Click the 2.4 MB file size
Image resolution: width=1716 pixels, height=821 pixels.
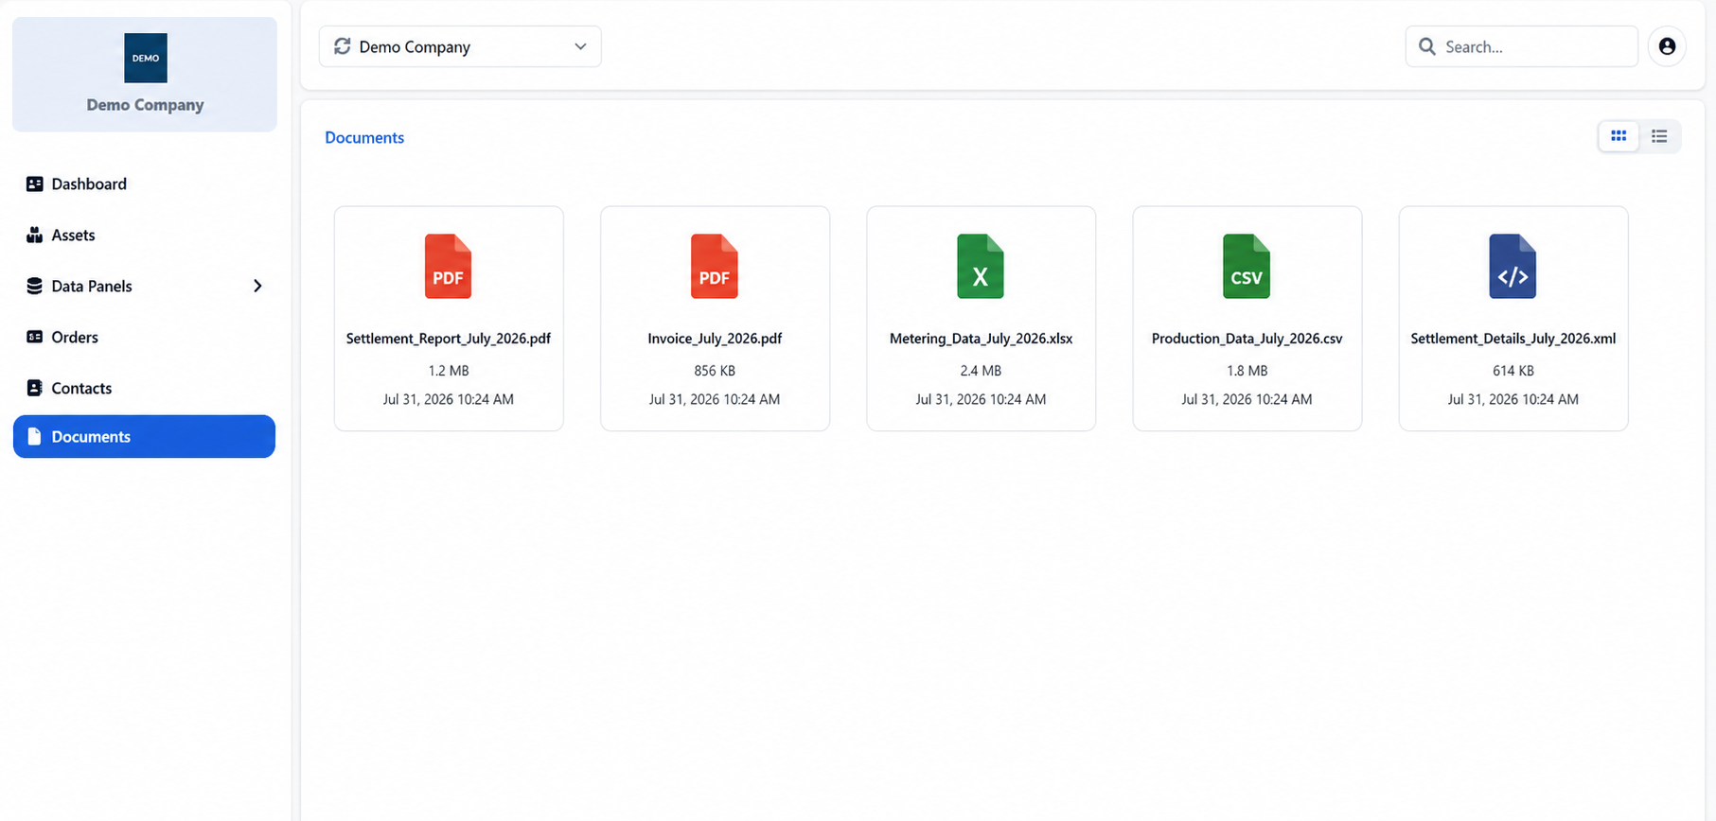981,371
